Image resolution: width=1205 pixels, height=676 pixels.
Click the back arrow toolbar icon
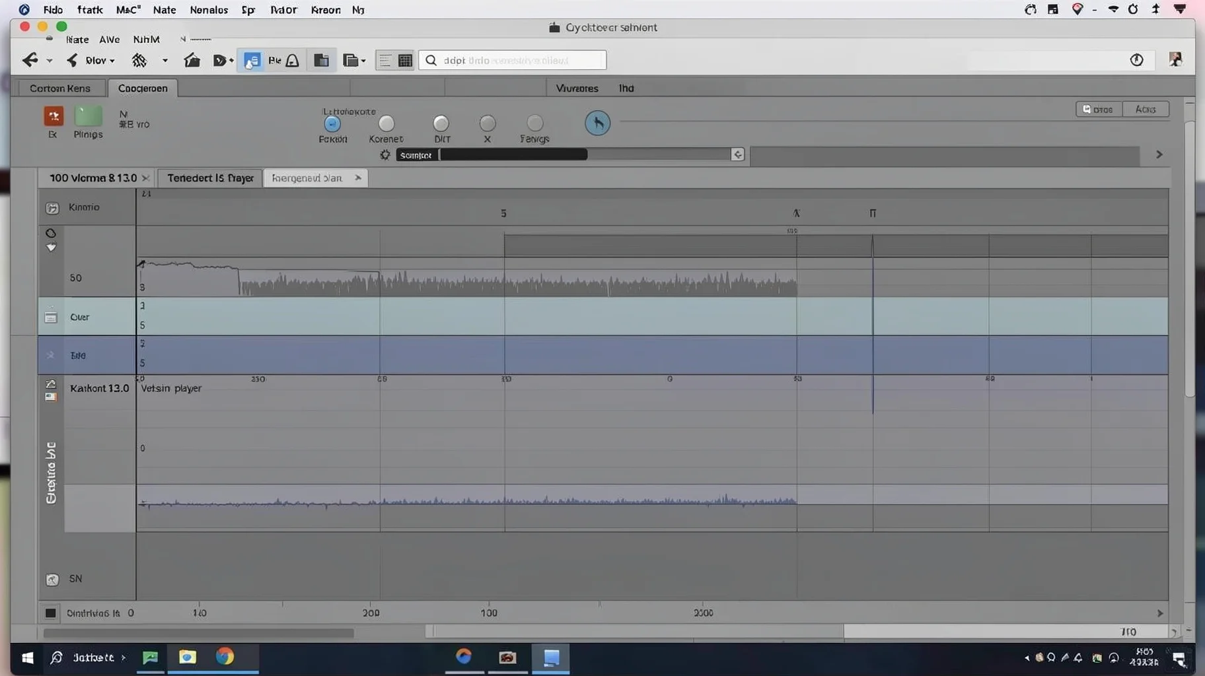coord(30,60)
